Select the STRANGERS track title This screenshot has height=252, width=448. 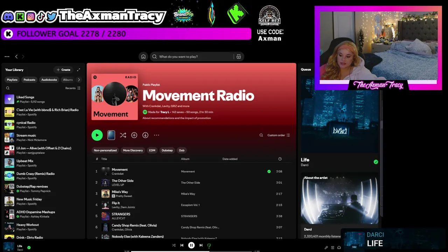click(121, 214)
